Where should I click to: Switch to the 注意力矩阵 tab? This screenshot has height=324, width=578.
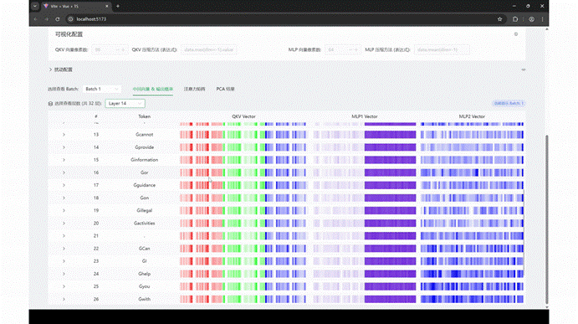tap(194, 89)
